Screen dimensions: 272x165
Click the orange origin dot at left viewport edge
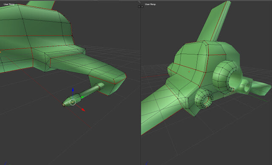click(0, 52)
